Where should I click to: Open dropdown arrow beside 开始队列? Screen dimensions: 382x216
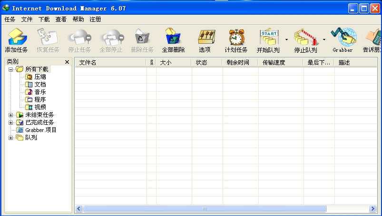[x=286, y=39]
